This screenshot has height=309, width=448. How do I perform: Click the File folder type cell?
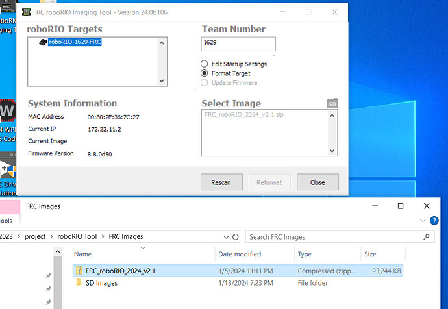312,283
